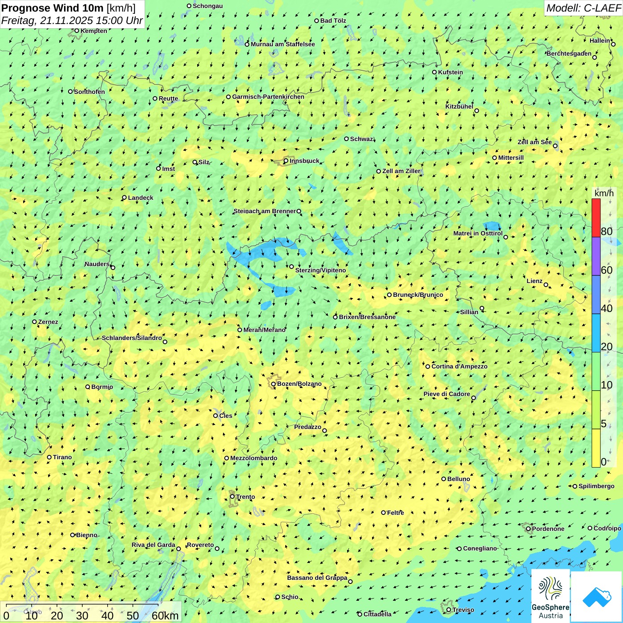Click the Kempten city marker
This screenshot has width=623, height=623.
click(77, 31)
